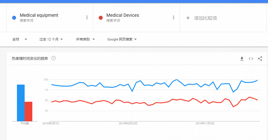Open the 过去 12 个月 time range dropdown
The image size is (268, 140).
[51, 39]
